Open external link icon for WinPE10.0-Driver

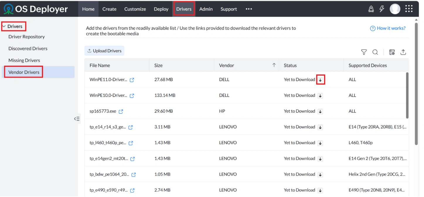point(132,96)
